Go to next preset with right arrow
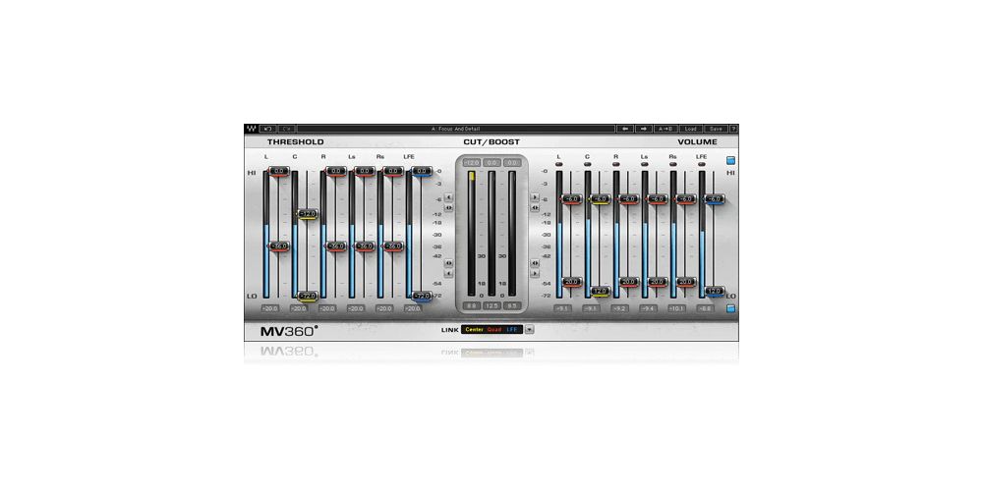 point(644,129)
